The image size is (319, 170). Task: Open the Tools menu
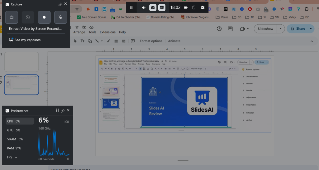coord(93,32)
